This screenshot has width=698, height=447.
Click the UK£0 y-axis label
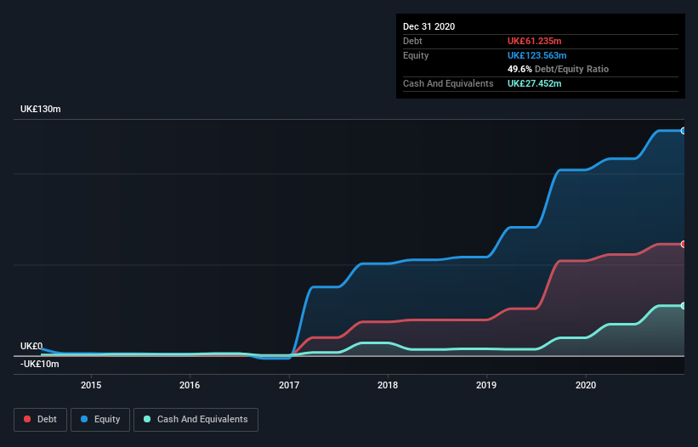[31, 346]
